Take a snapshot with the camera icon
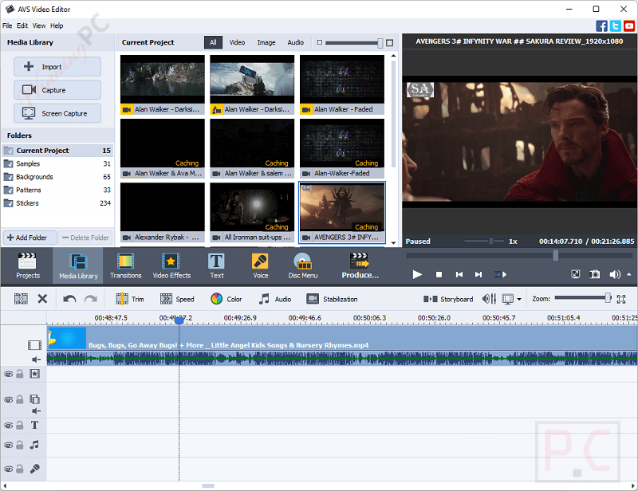 [595, 274]
